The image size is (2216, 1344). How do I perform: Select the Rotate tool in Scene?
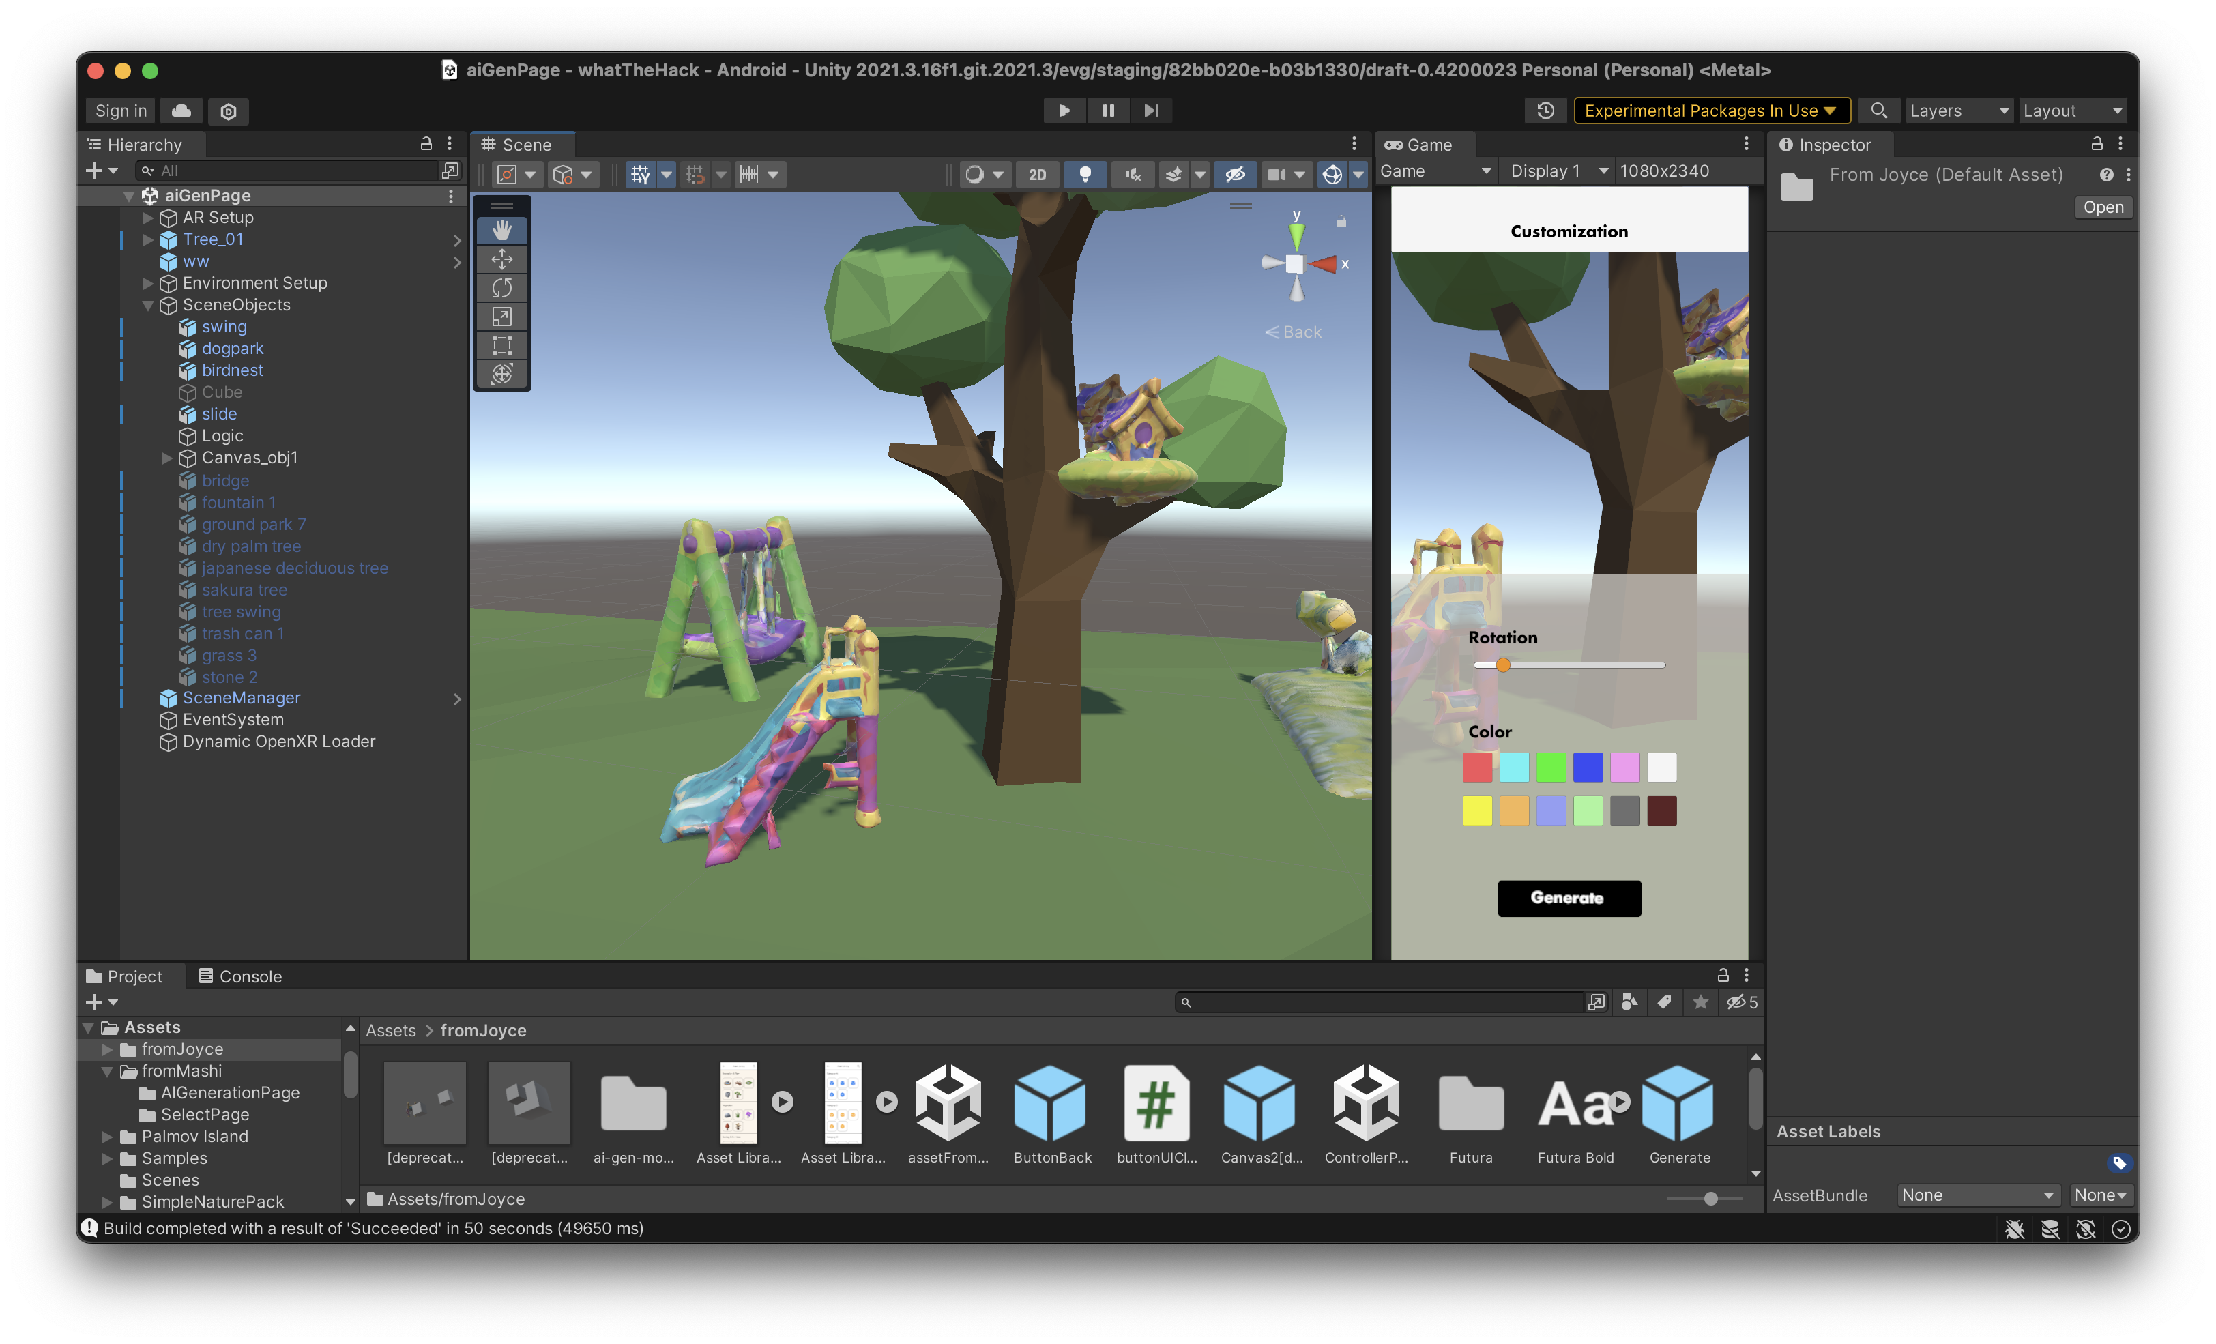click(502, 288)
